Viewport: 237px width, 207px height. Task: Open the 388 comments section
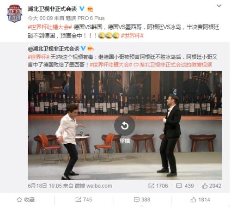[x=142, y=200]
